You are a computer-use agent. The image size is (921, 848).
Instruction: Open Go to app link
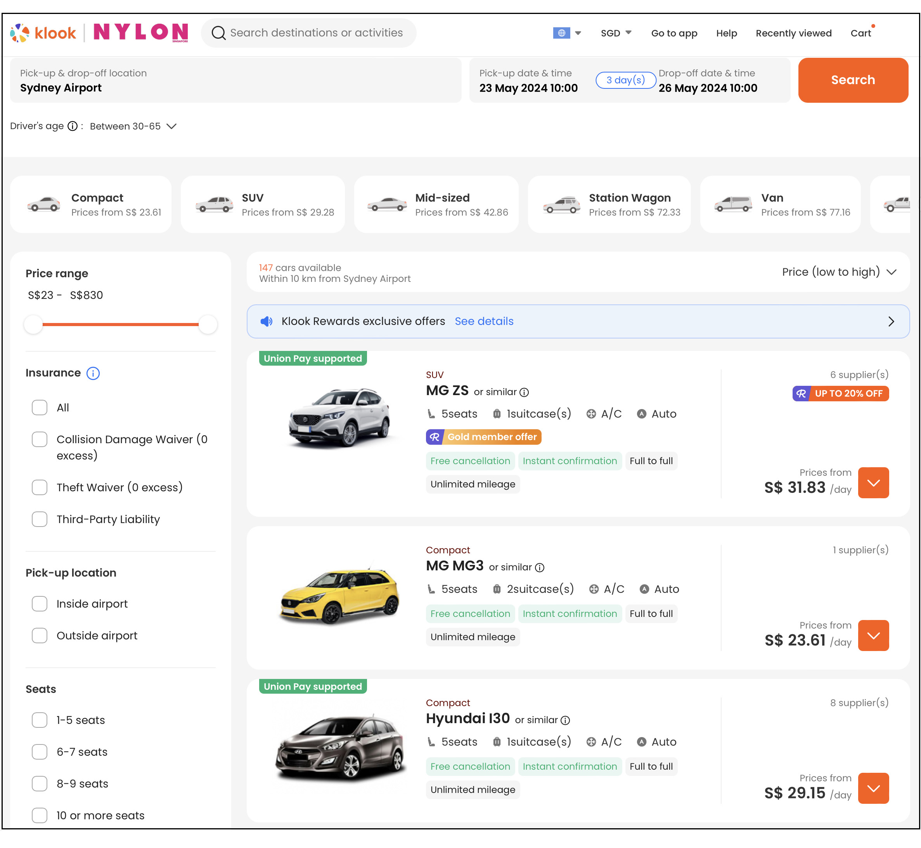[x=674, y=33]
